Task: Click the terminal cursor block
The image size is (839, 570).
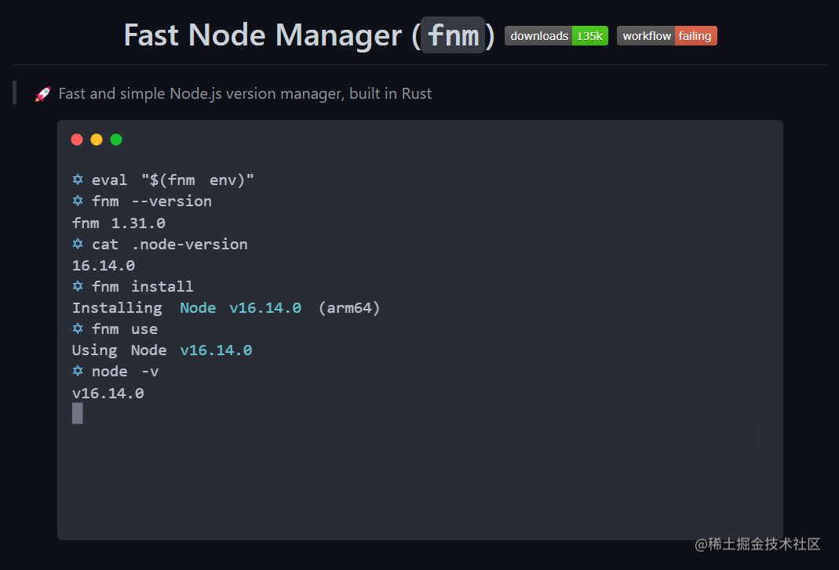Action: [x=76, y=413]
